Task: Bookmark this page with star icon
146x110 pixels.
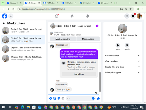Action: click(131, 9)
